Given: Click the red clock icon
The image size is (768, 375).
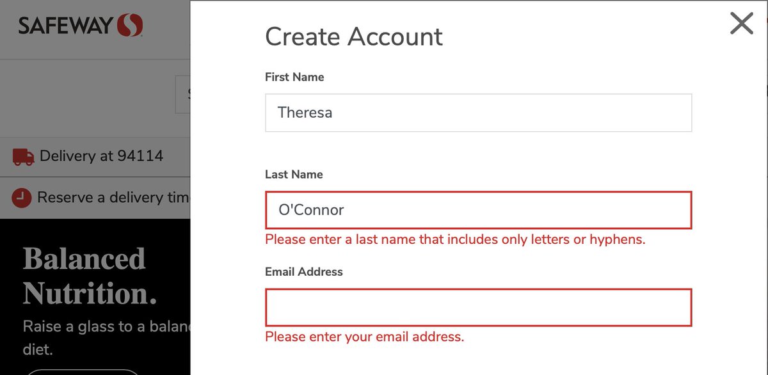Looking at the screenshot, I should 22,198.
